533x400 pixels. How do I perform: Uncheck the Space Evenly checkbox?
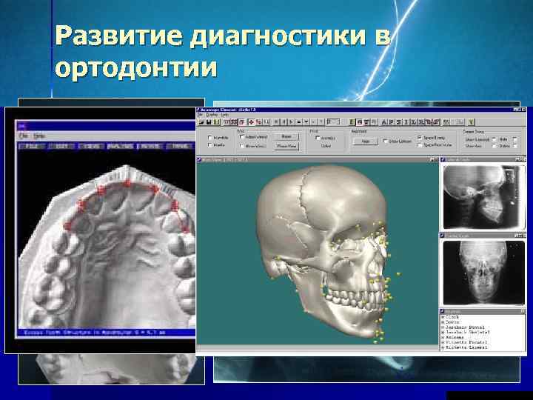(x=420, y=138)
